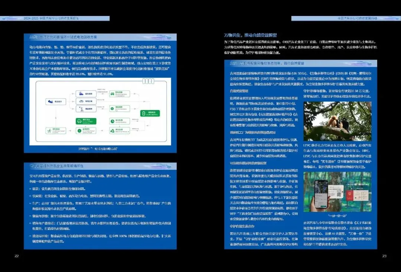Click the pie-clock icon node in the flowchart
This screenshot has height=272, width=401.
point(120,121)
